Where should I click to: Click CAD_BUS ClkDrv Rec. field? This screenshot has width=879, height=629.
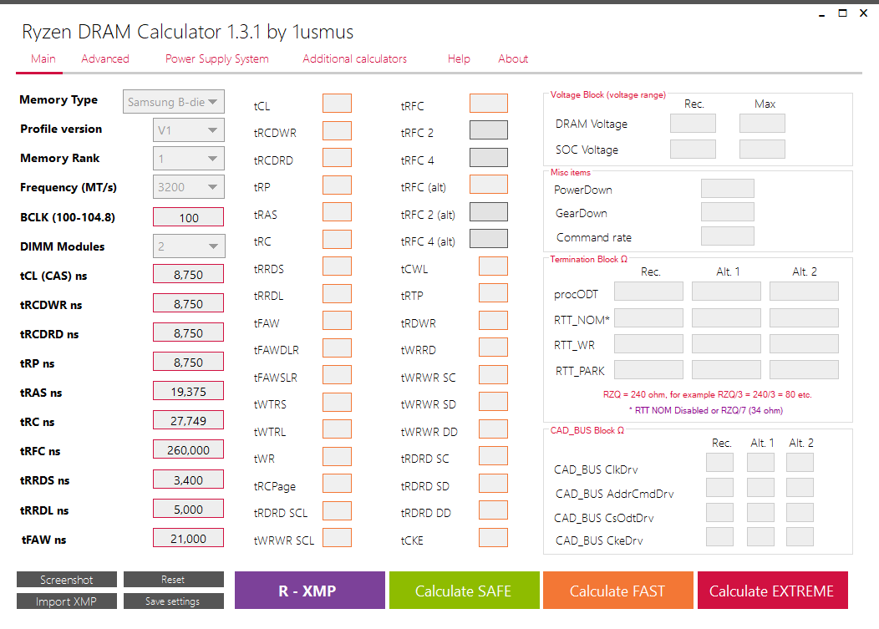719,463
